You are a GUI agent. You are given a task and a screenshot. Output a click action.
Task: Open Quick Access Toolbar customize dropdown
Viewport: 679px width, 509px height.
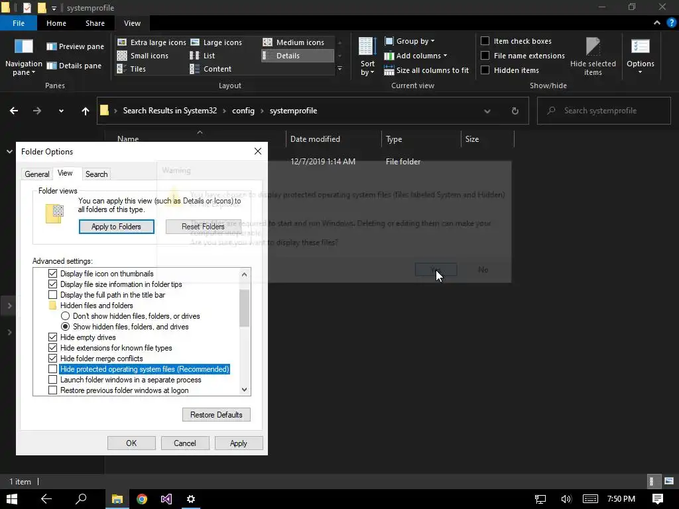pos(54,8)
